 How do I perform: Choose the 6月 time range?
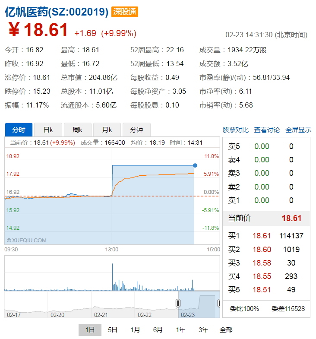158,329
